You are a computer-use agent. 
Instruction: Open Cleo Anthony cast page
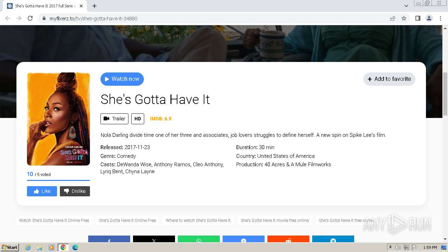(208, 164)
